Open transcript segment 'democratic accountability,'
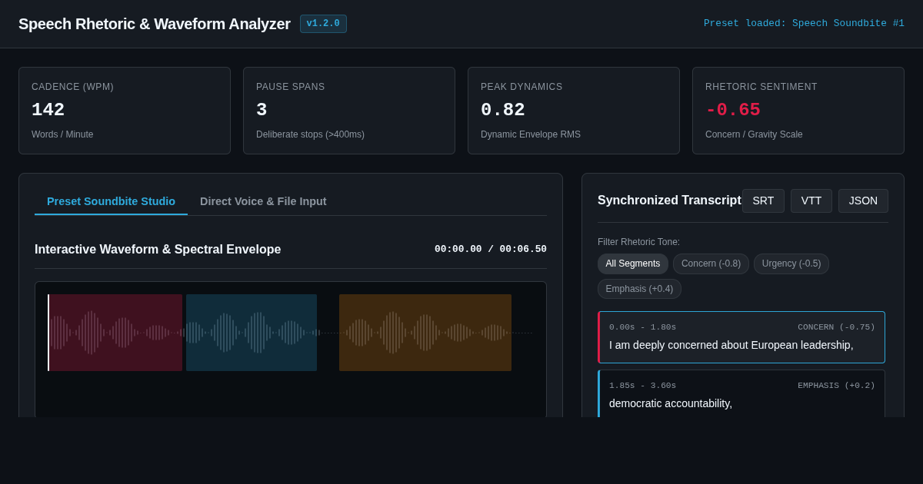This screenshot has height=484, width=923. [x=741, y=393]
